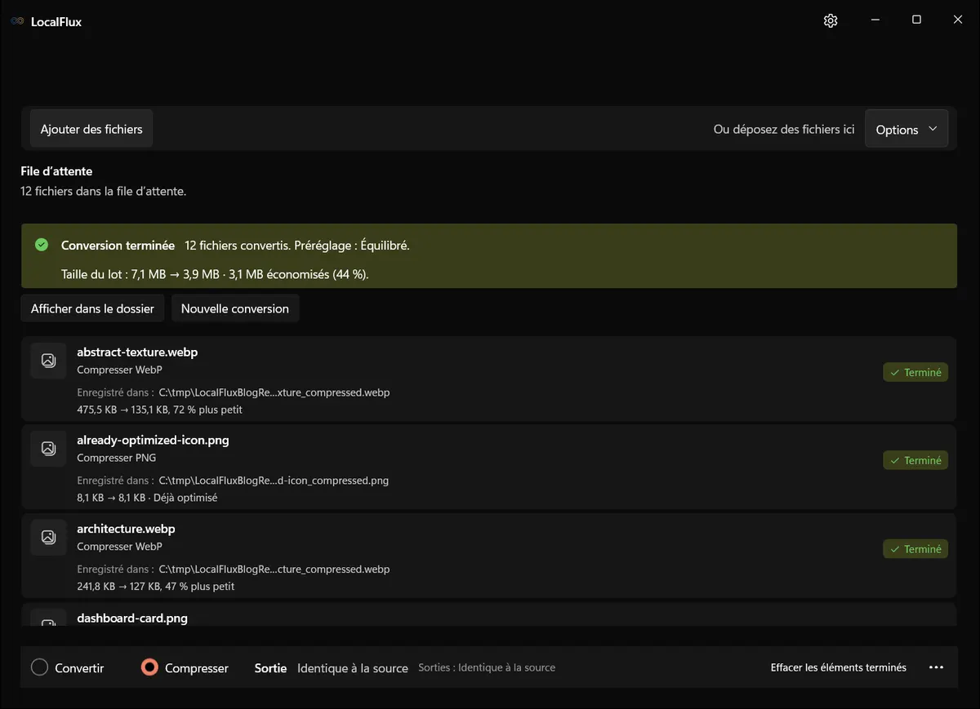Click the green success checkmark icon
Screen dimensions: 980x709
tap(42, 245)
